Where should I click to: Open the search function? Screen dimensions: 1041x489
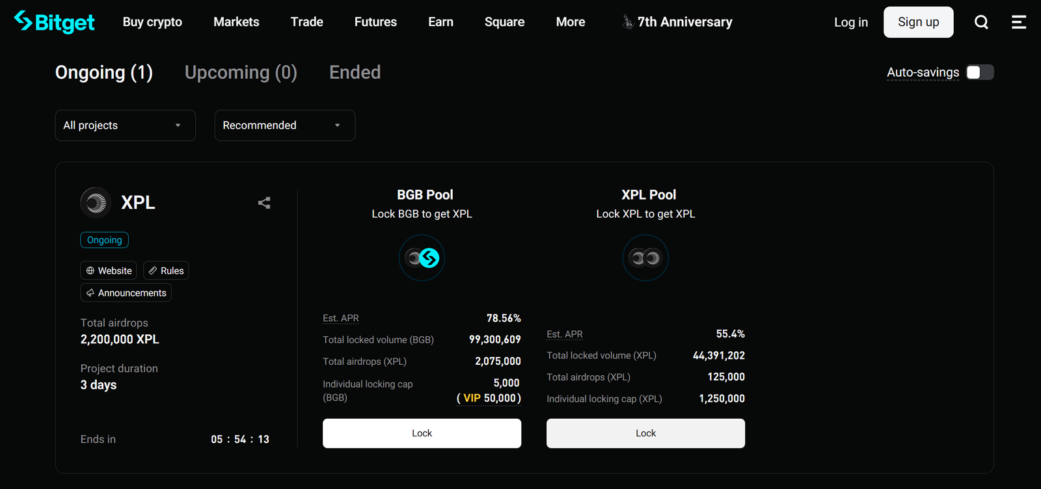(x=981, y=21)
